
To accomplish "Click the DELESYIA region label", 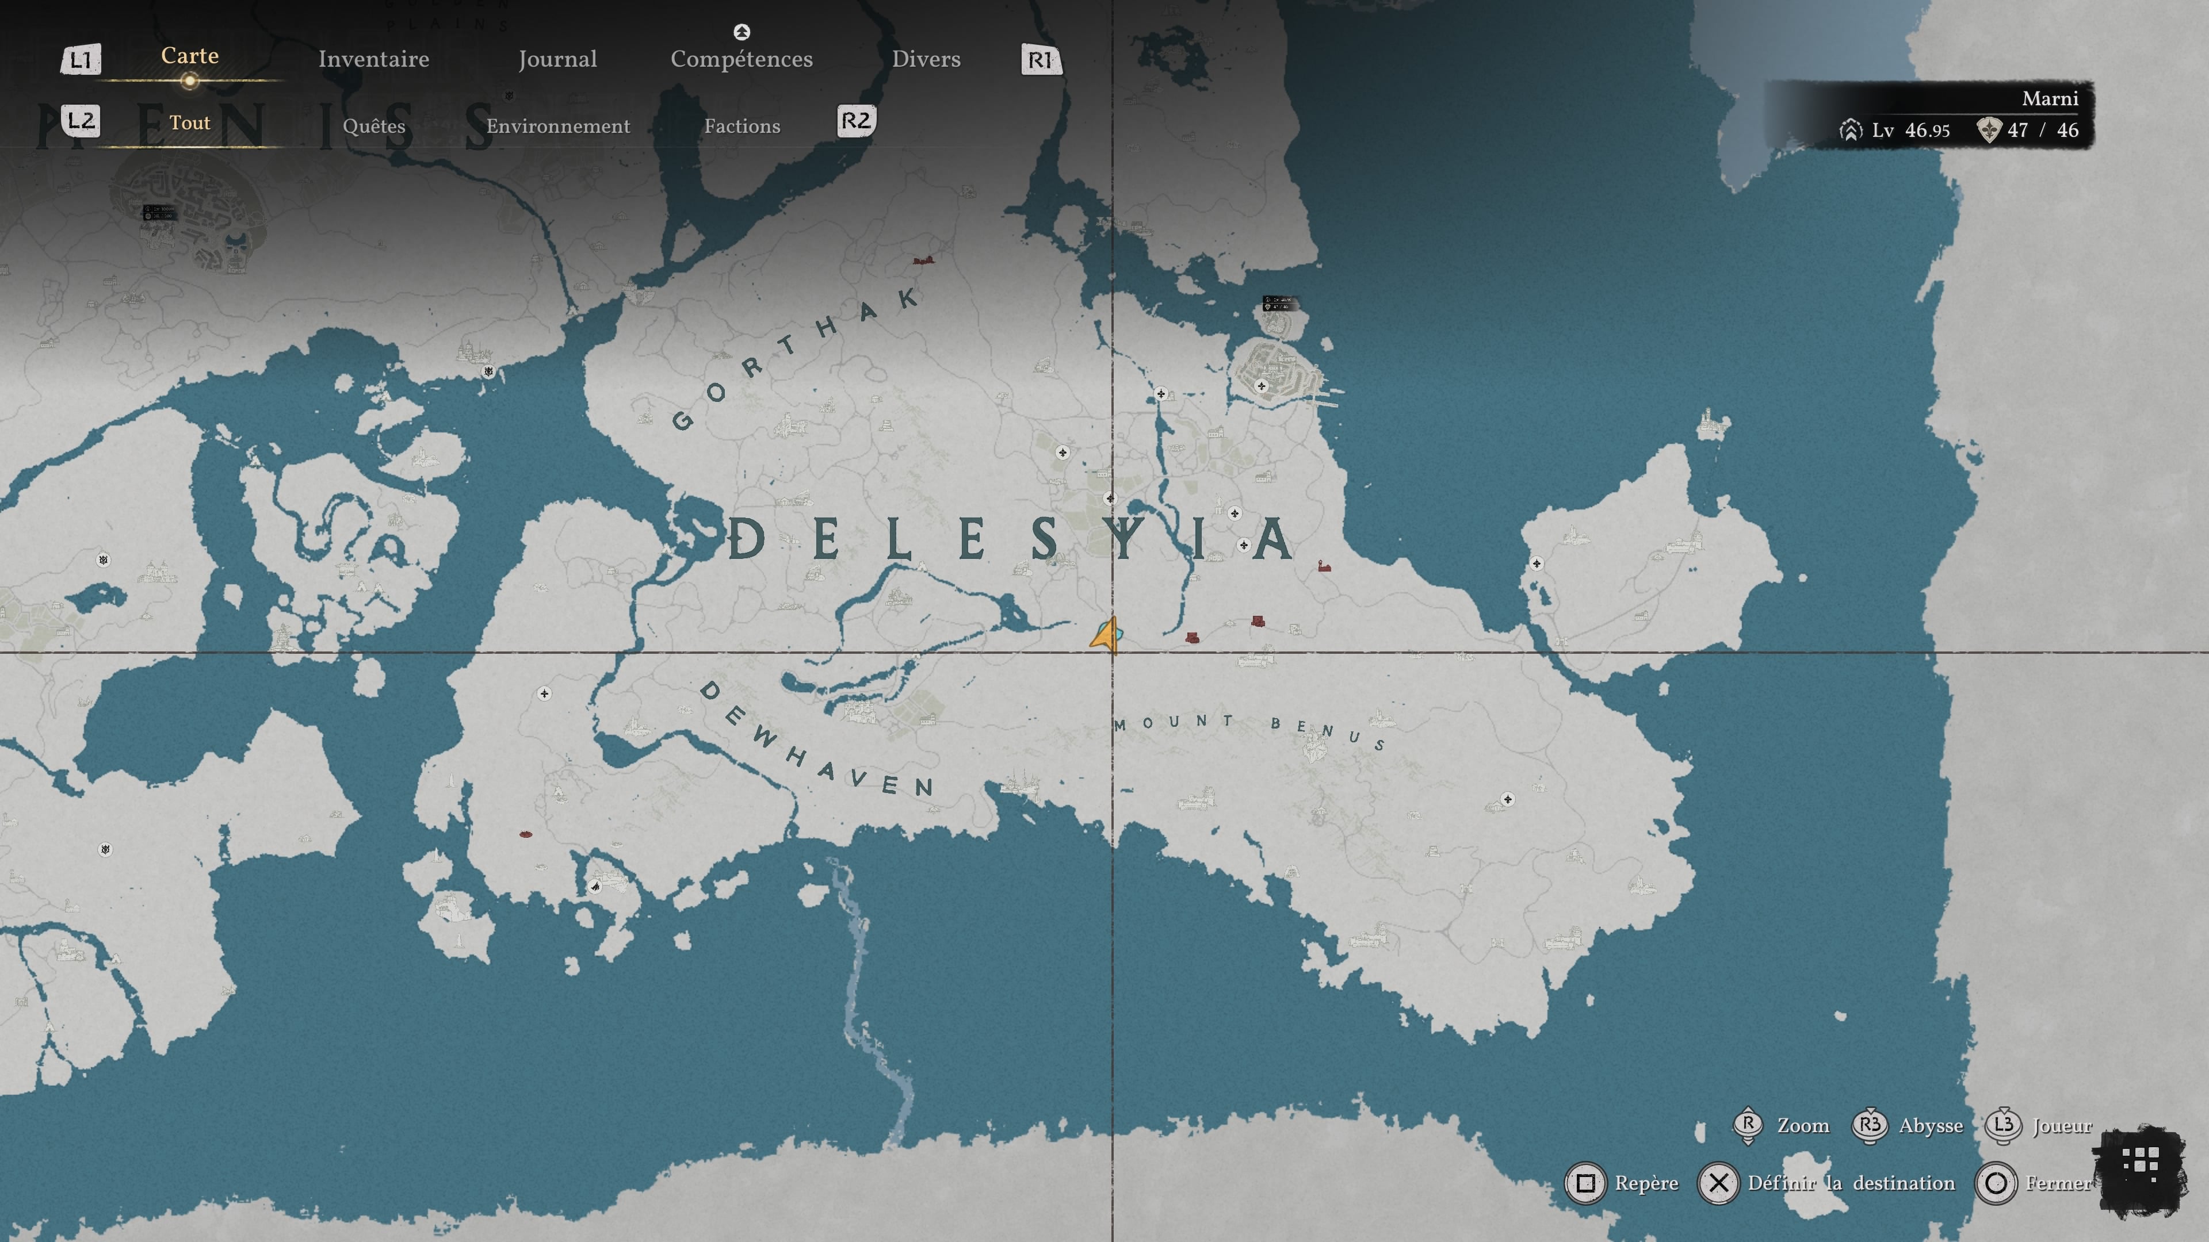I will tap(1010, 539).
